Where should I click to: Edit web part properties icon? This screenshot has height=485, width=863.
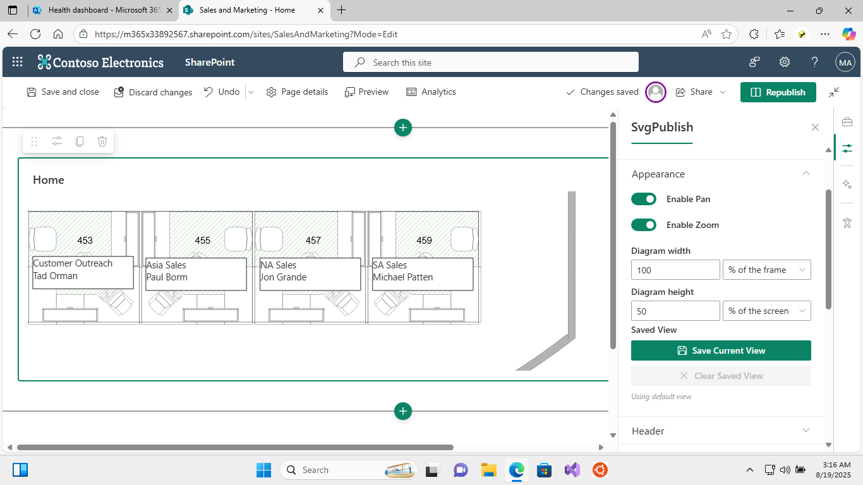pos(57,141)
